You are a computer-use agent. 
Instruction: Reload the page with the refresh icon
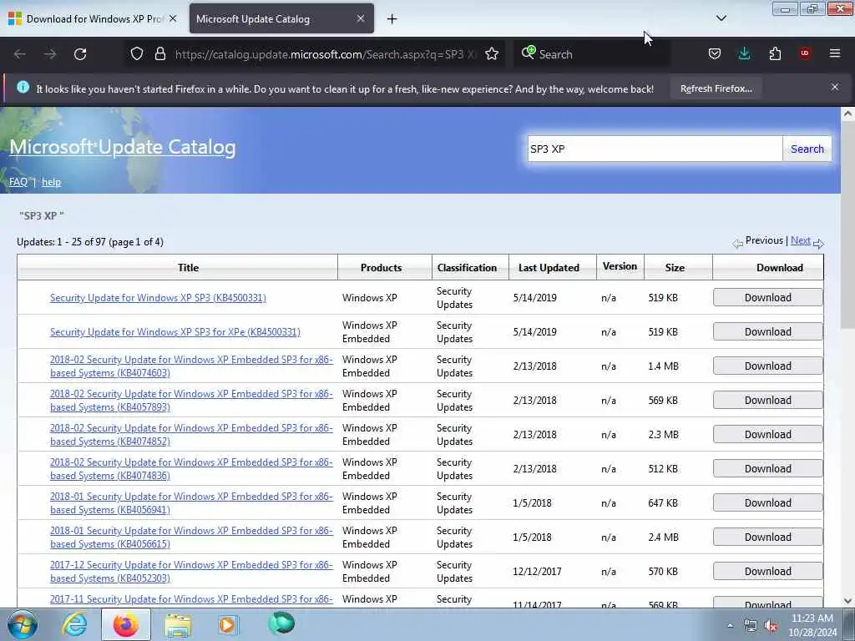[80, 54]
